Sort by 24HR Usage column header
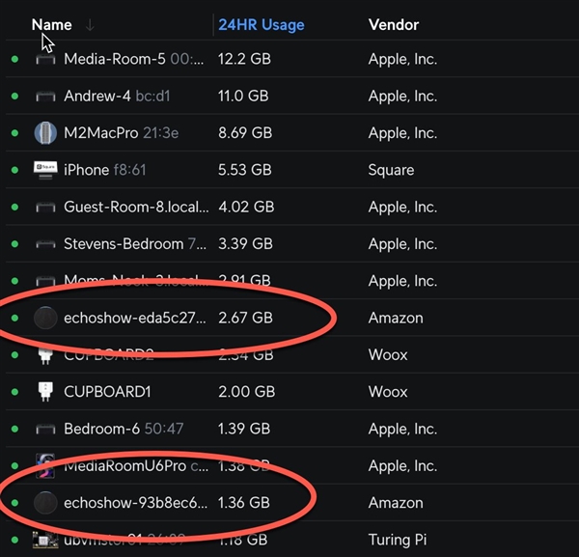The width and height of the screenshot is (579, 557). [261, 25]
